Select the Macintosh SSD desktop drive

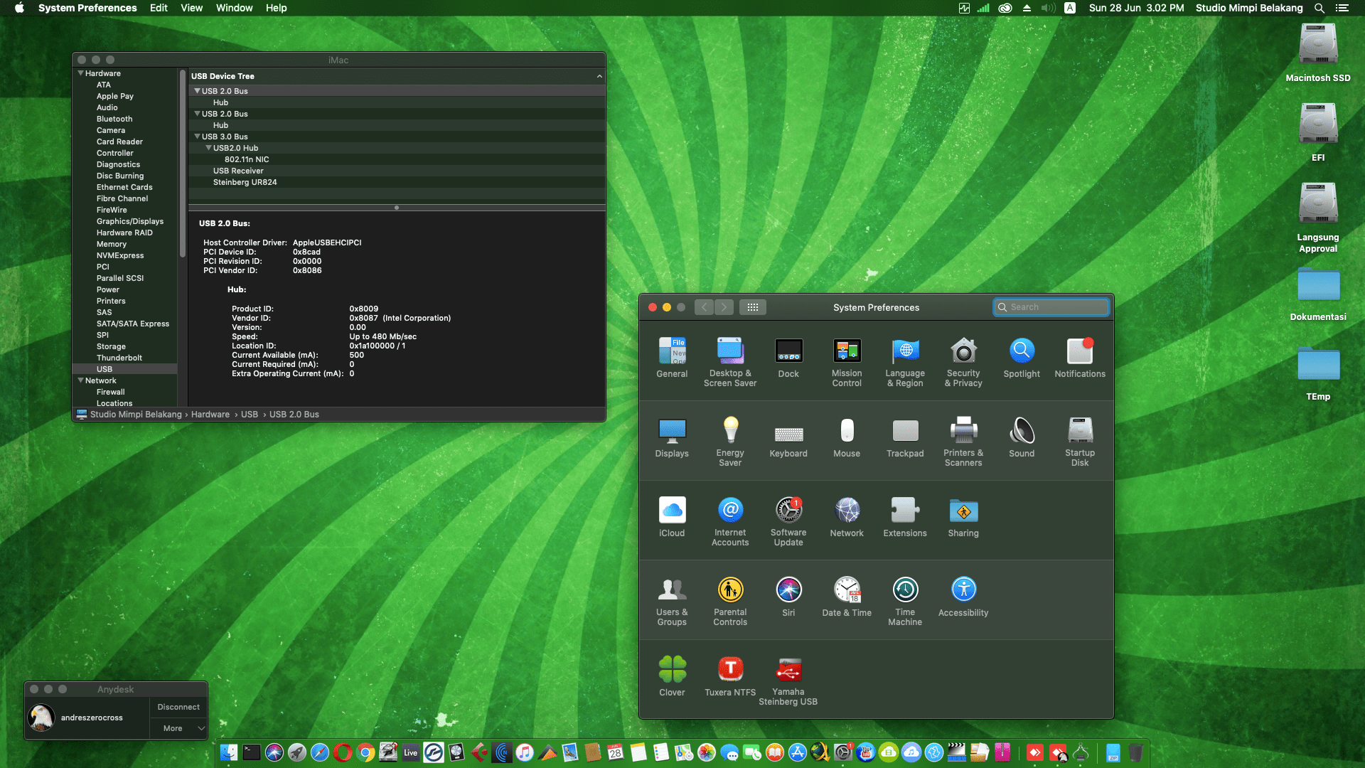(1318, 53)
